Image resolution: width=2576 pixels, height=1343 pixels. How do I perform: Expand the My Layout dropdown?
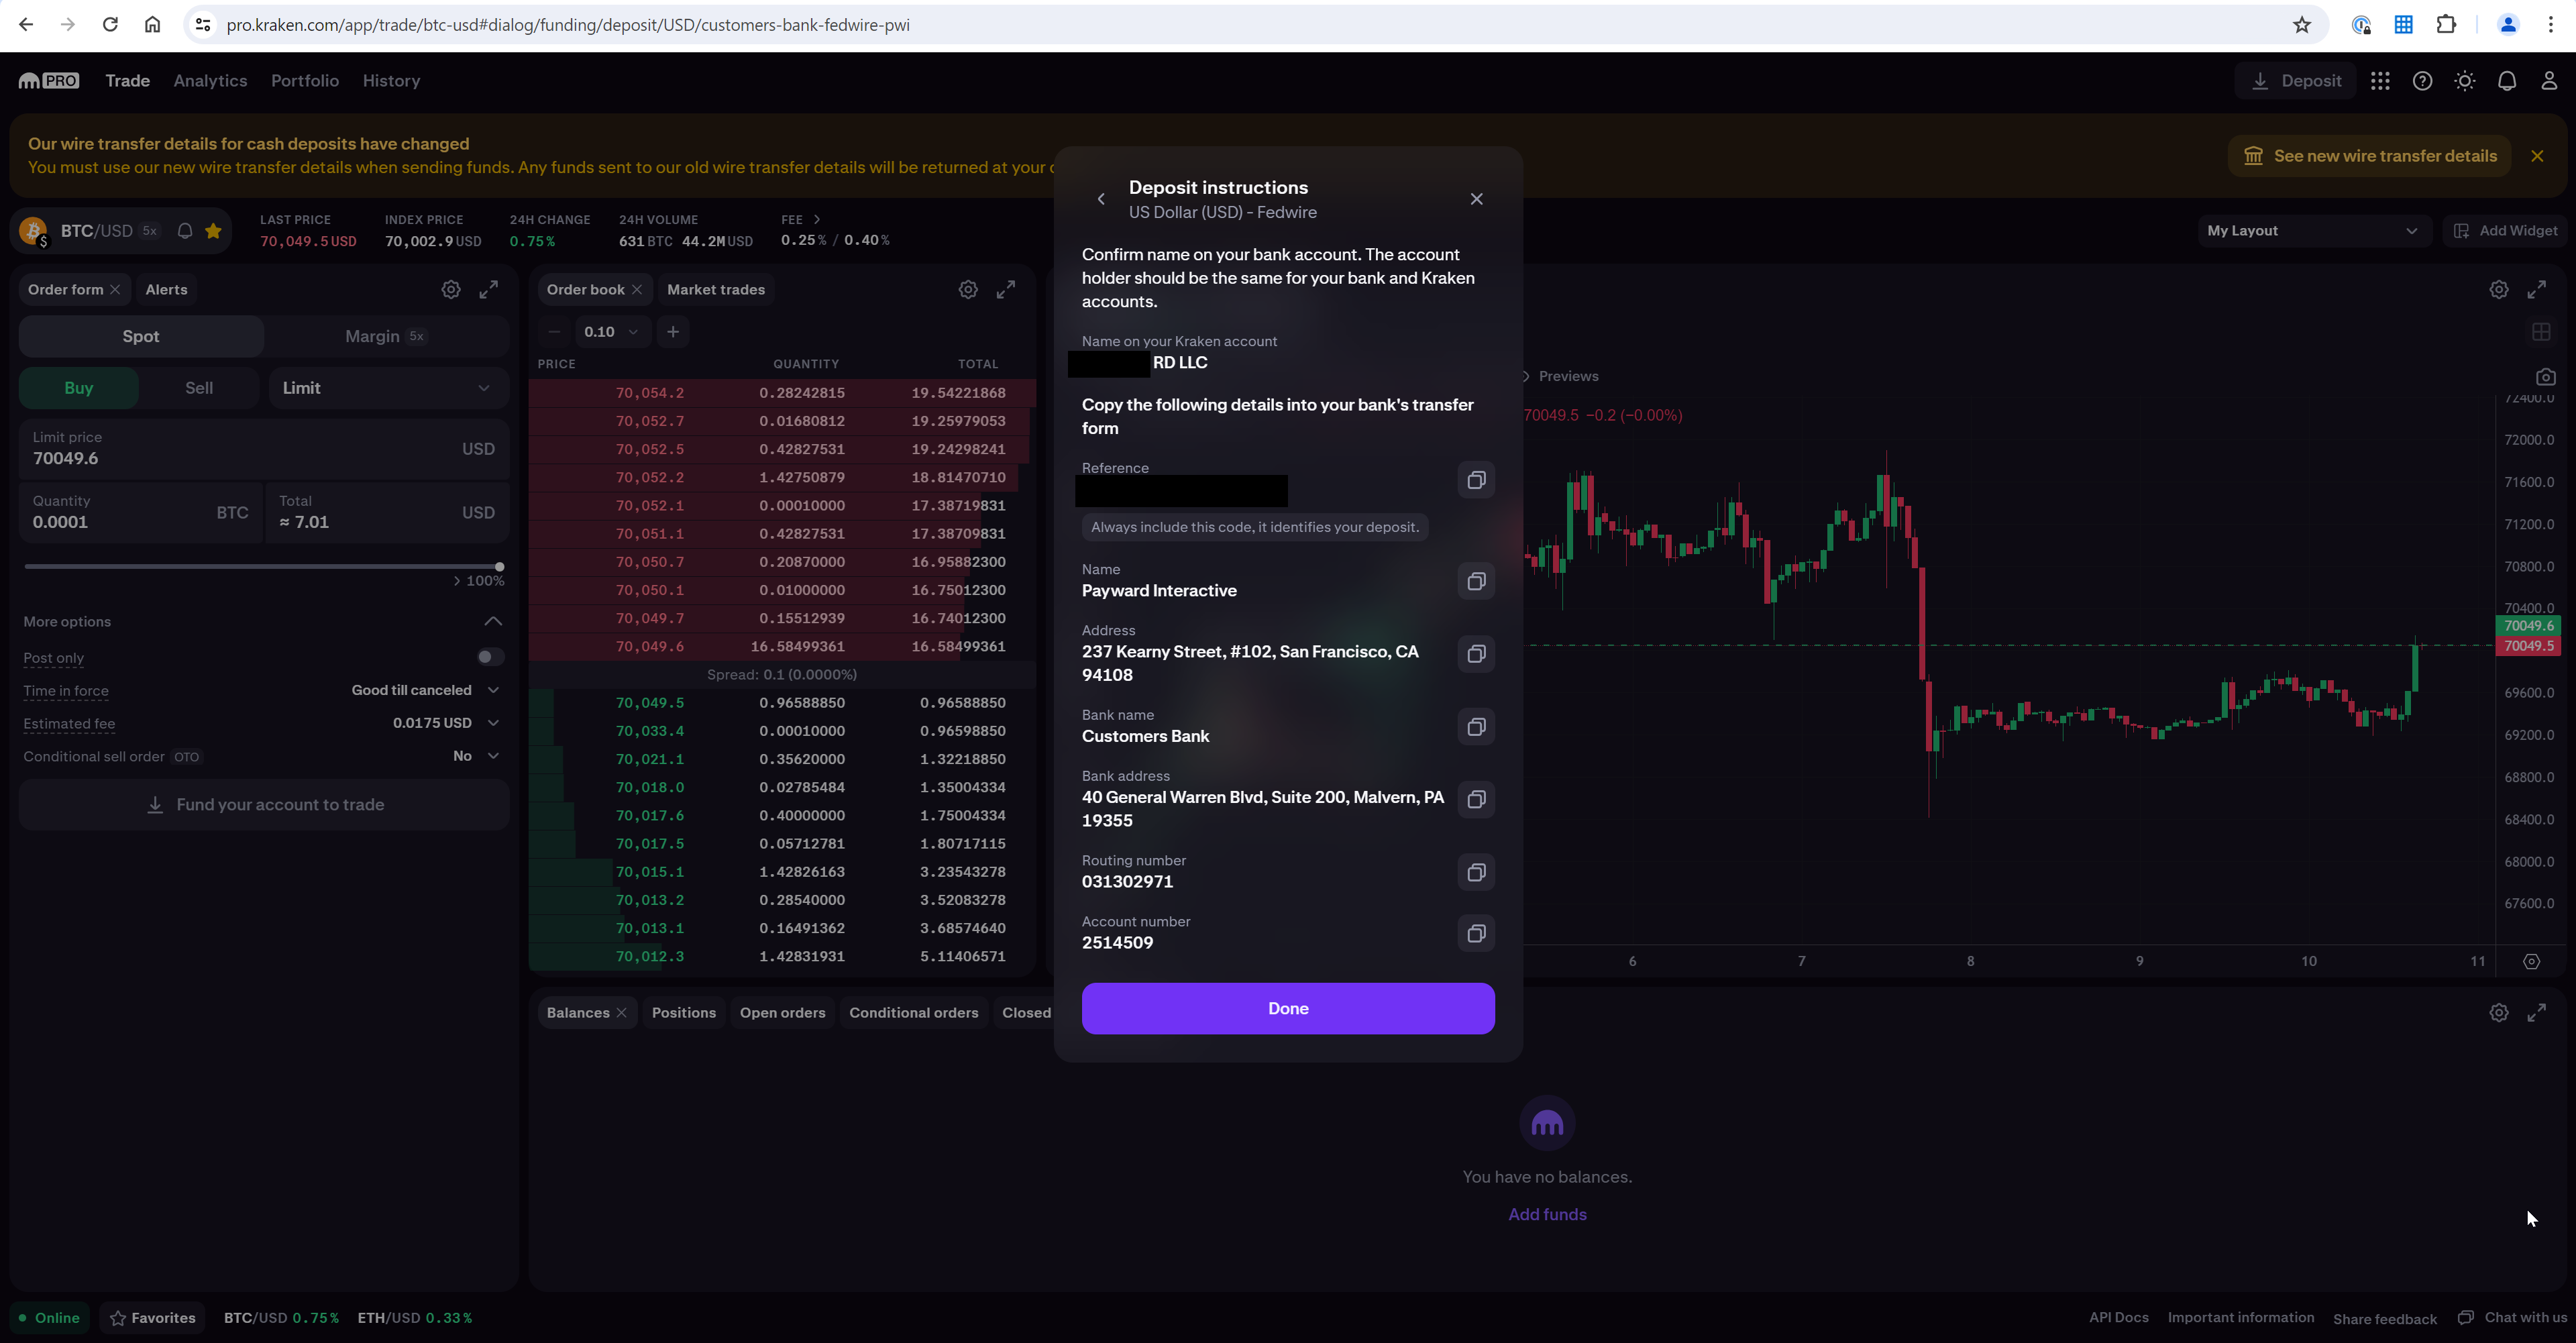click(2312, 231)
